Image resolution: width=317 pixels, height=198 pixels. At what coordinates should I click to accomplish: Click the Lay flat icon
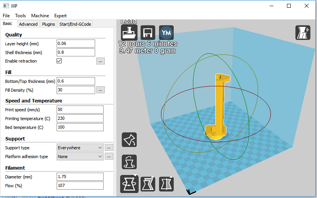(129, 140)
